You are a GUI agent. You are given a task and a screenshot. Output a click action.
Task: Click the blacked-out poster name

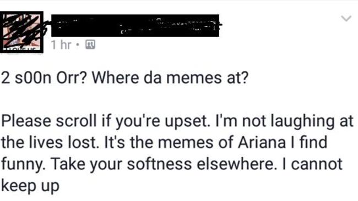point(135,25)
